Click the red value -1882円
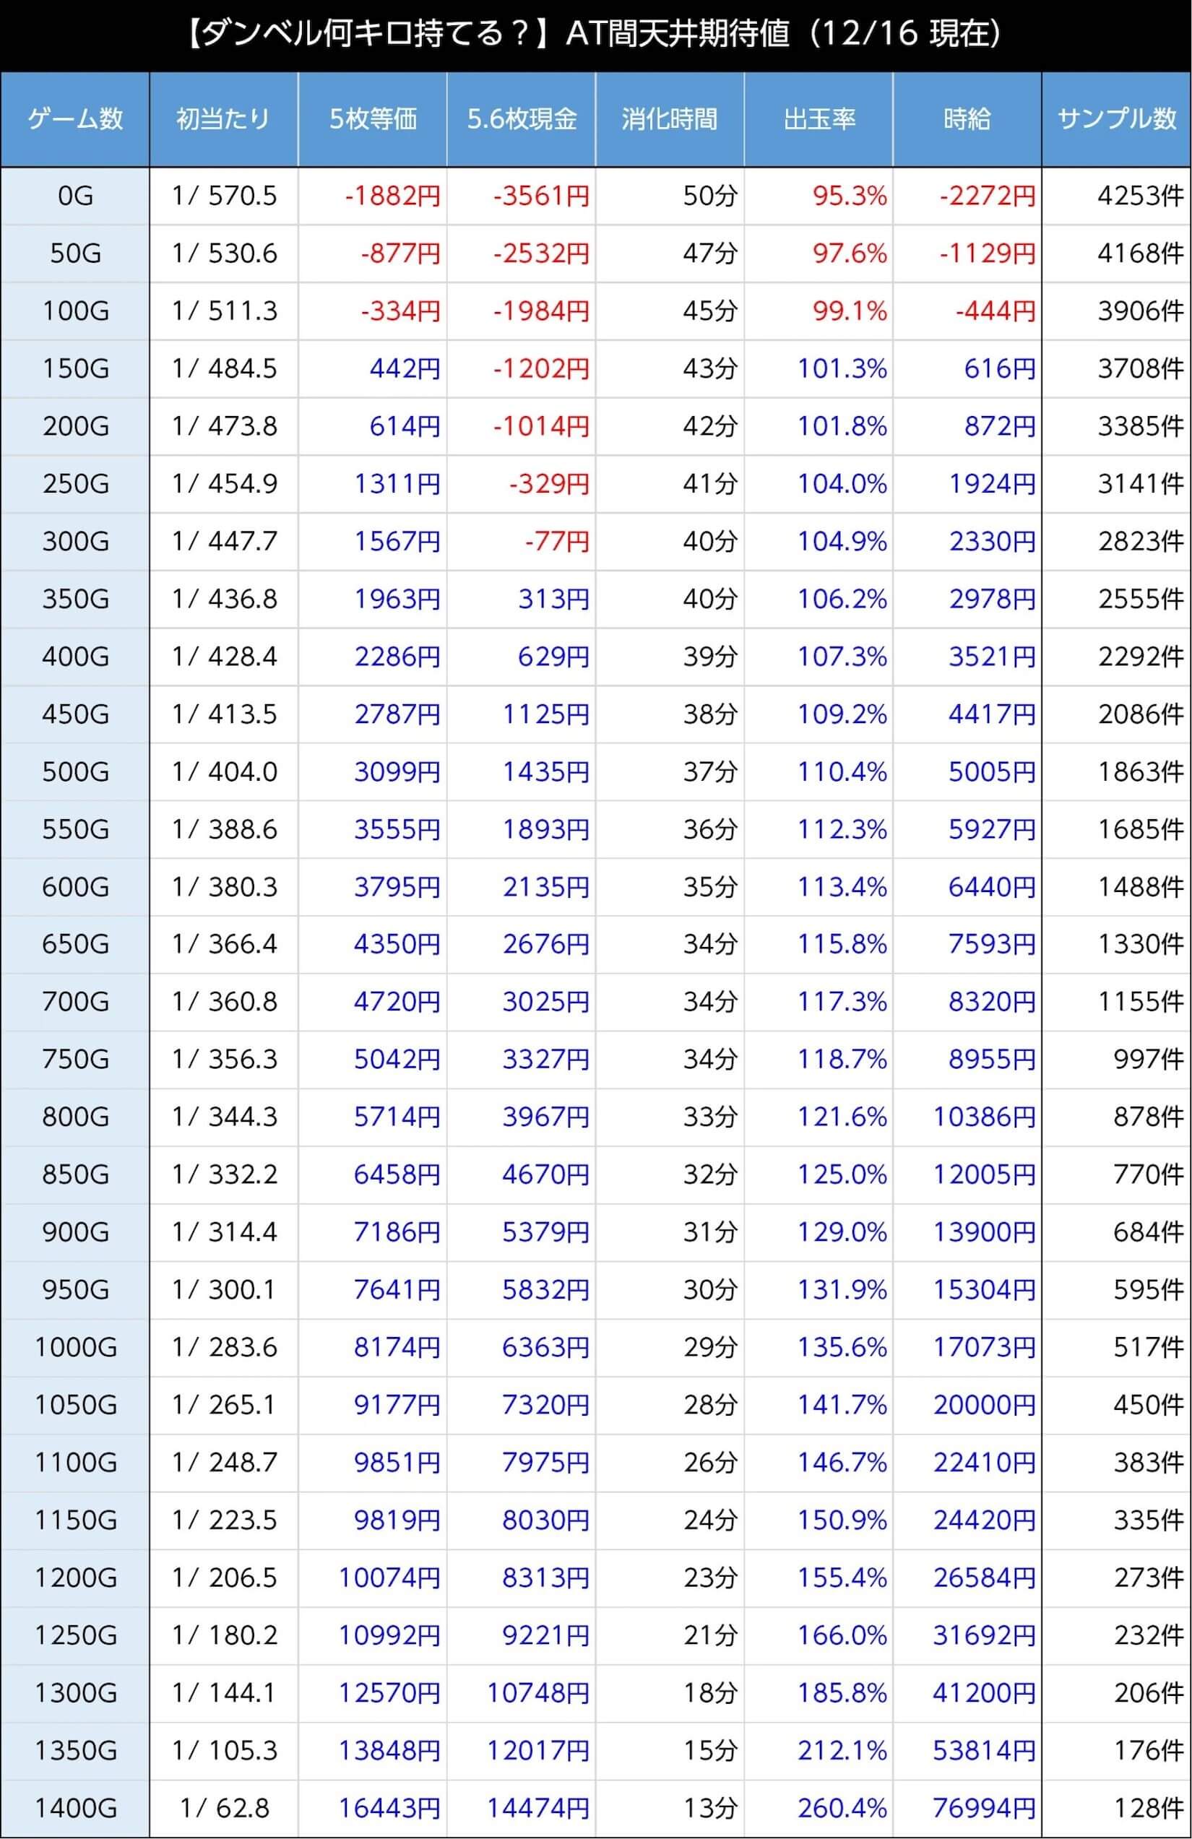Image resolution: width=1192 pixels, height=1839 pixels. tap(394, 196)
